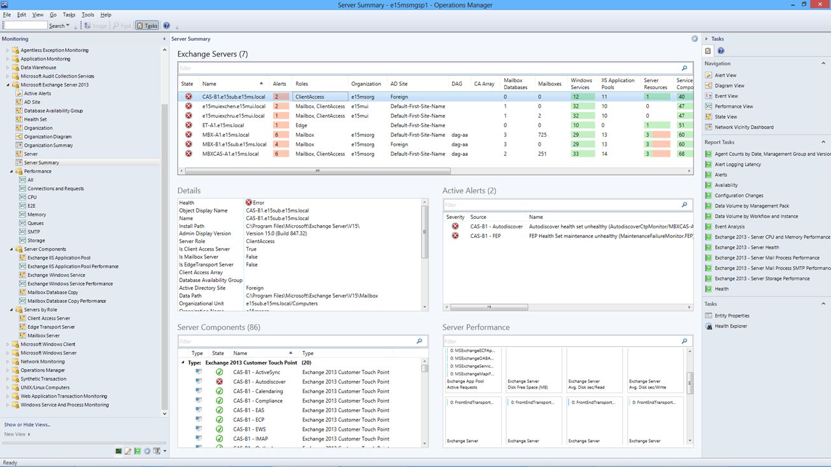
Task: Open the Edit menu
Action: (22, 15)
